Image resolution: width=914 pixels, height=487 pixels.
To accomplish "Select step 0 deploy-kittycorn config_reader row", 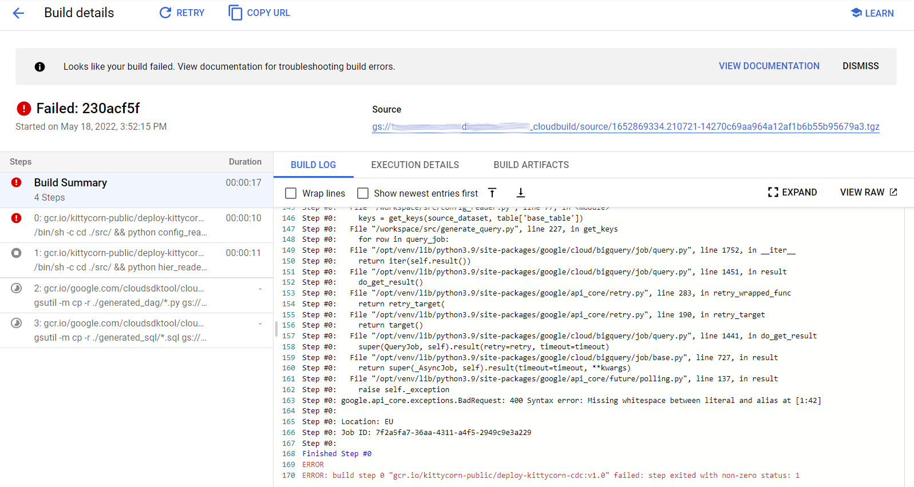I will (x=136, y=225).
